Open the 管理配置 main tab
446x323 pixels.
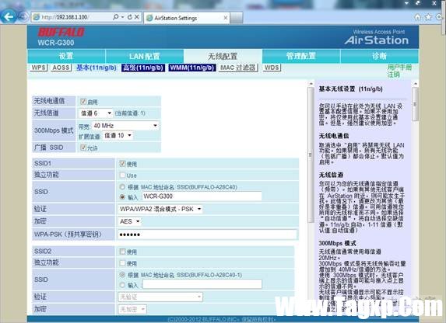(x=301, y=56)
